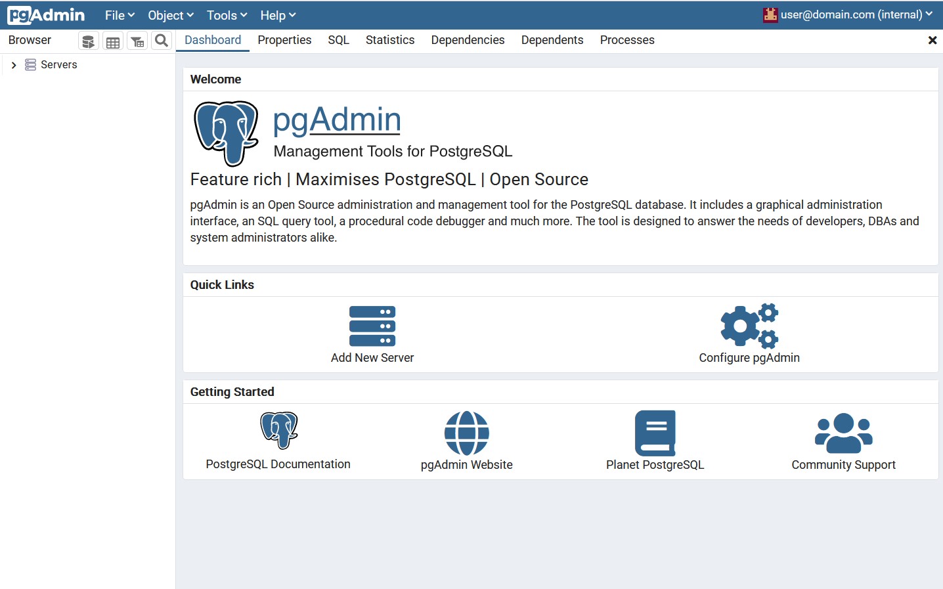This screenshot has height=589, width=943.
Task: Click the Servers group icon
Action: tap(30, 64)
